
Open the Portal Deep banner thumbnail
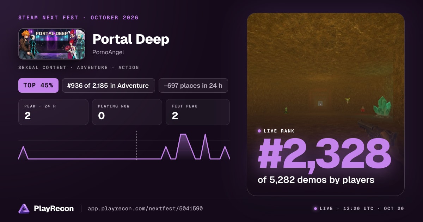(x=52, y=44)
